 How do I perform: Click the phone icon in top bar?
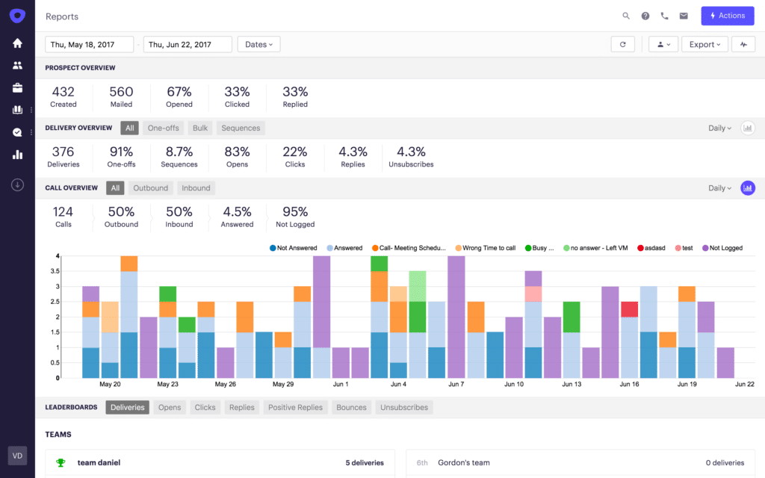(664, 15)
